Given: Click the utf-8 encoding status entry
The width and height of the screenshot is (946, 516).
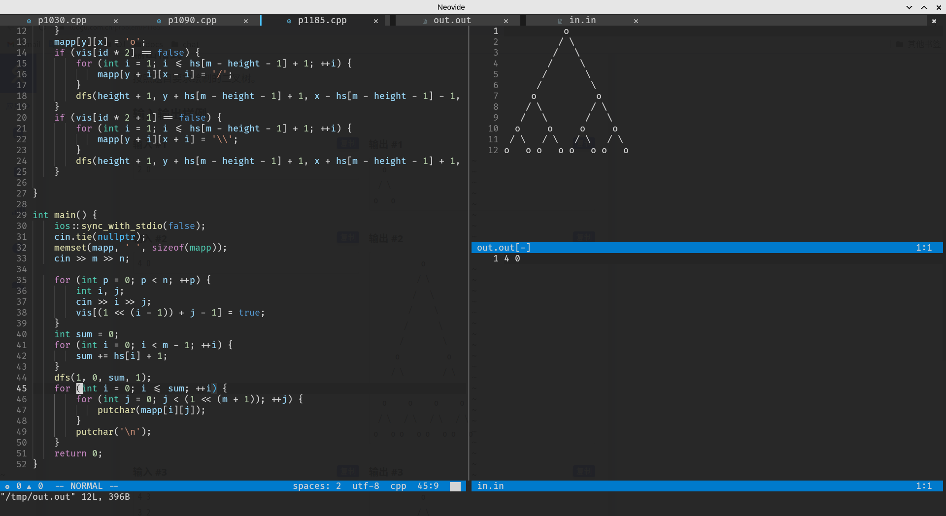Looking at the screenshot, I should coord(366,486).
